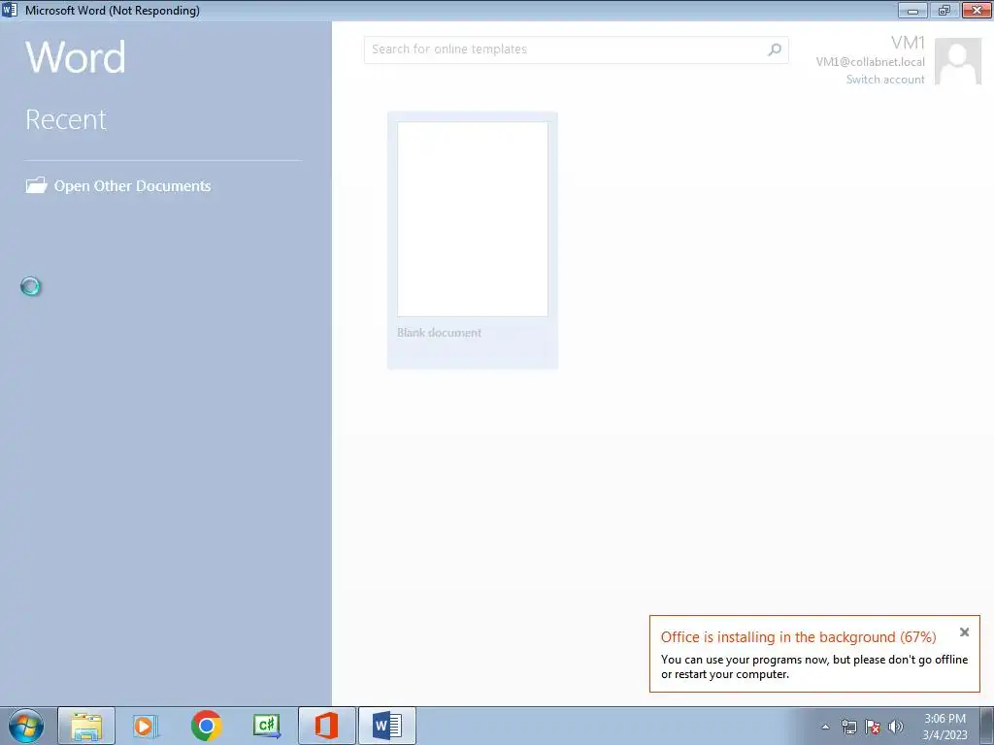Click Switch account link
The height and width of the screenshot is (745, 994).
pos(885,80)
